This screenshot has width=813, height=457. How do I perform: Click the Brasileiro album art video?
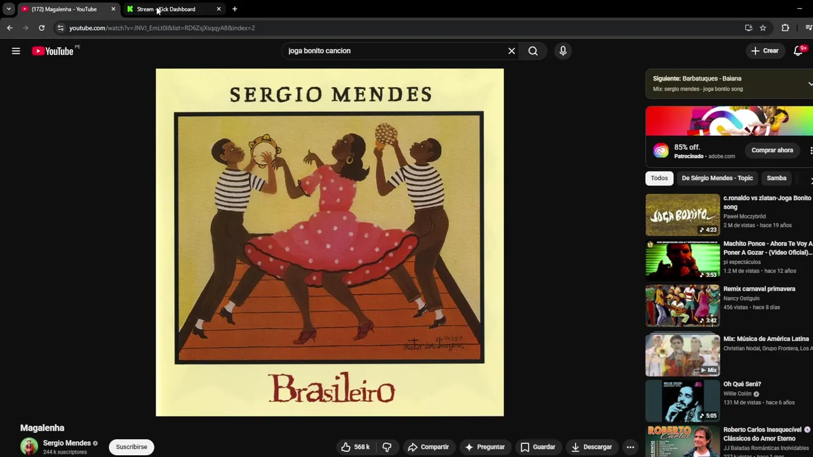(x=330, y=242)
